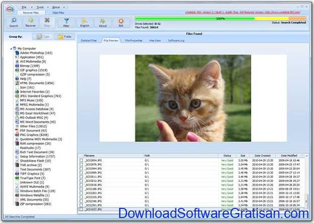314x223 pixels.
Task: Click the GIF graphics file type icon
Action: (x=17, y=70)
